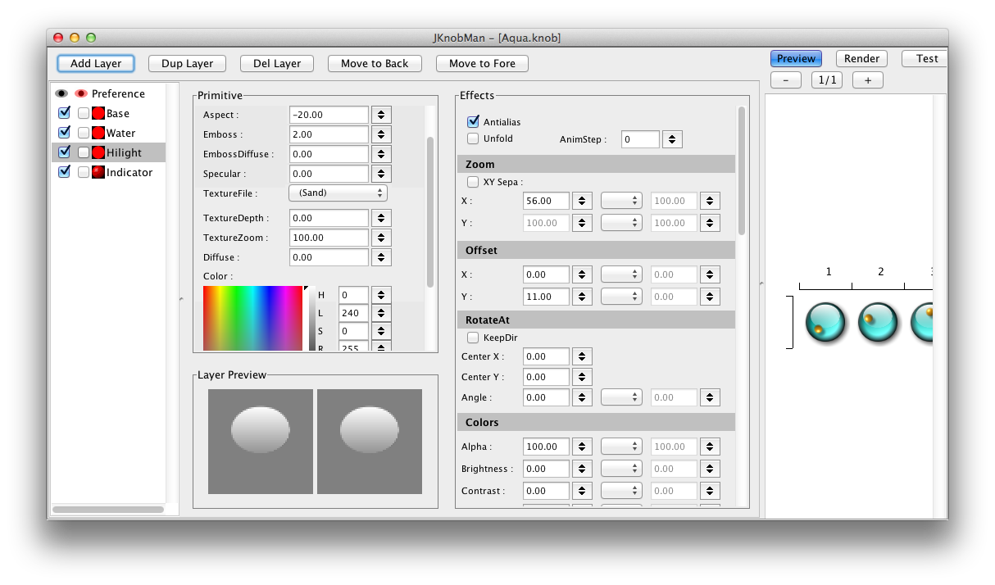The height and width of the screenshot is (585, 995).
Task: Click the Dup Layer button
Action: (x=187, y=63)
